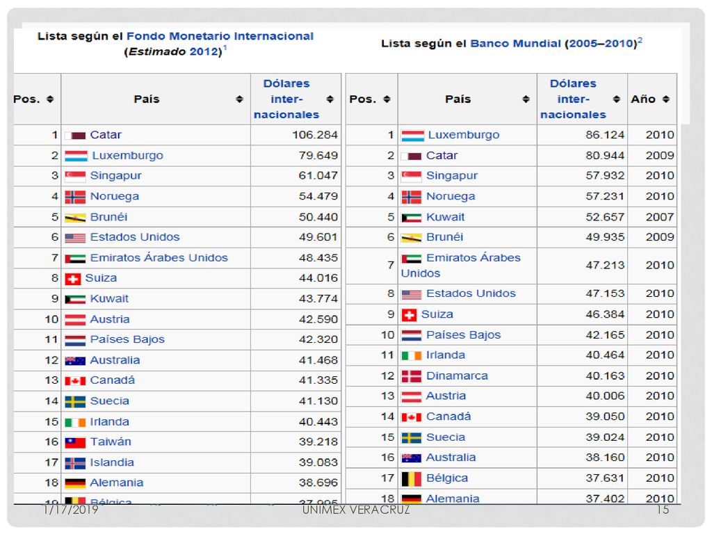This screenshot has height=534, width=712.
Task: Follow the Alemania link in the 38.696 row
Action: tap(116, 483)
